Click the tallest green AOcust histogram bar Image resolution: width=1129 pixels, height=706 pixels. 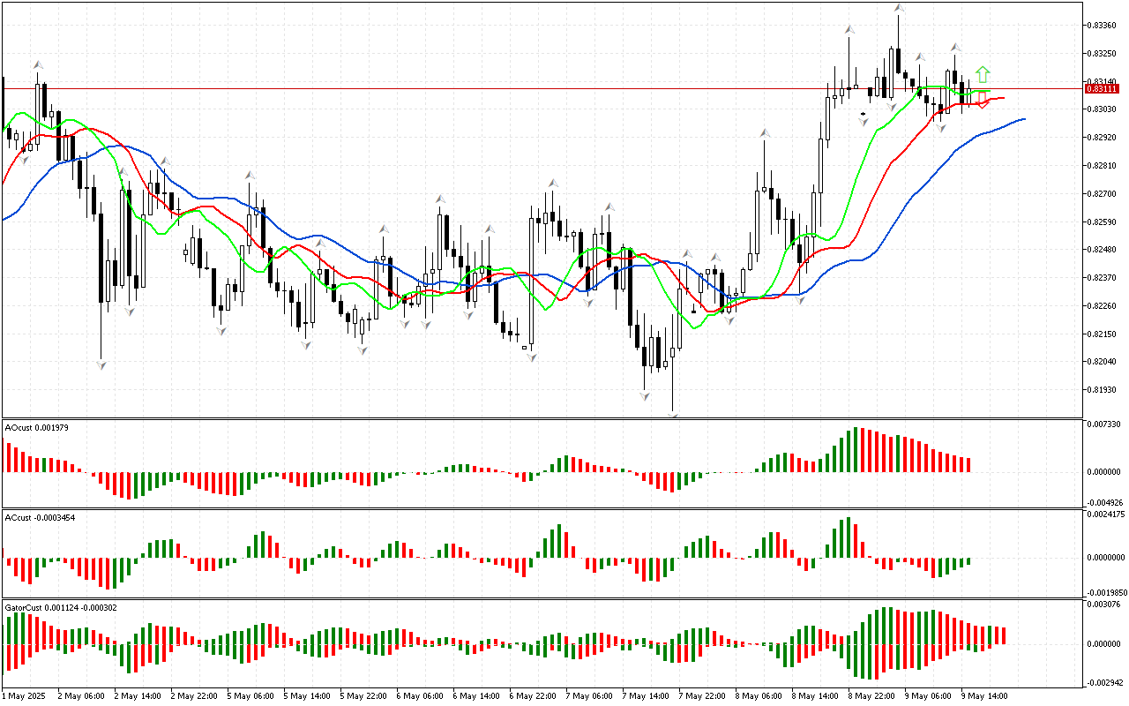pos(855,450)
